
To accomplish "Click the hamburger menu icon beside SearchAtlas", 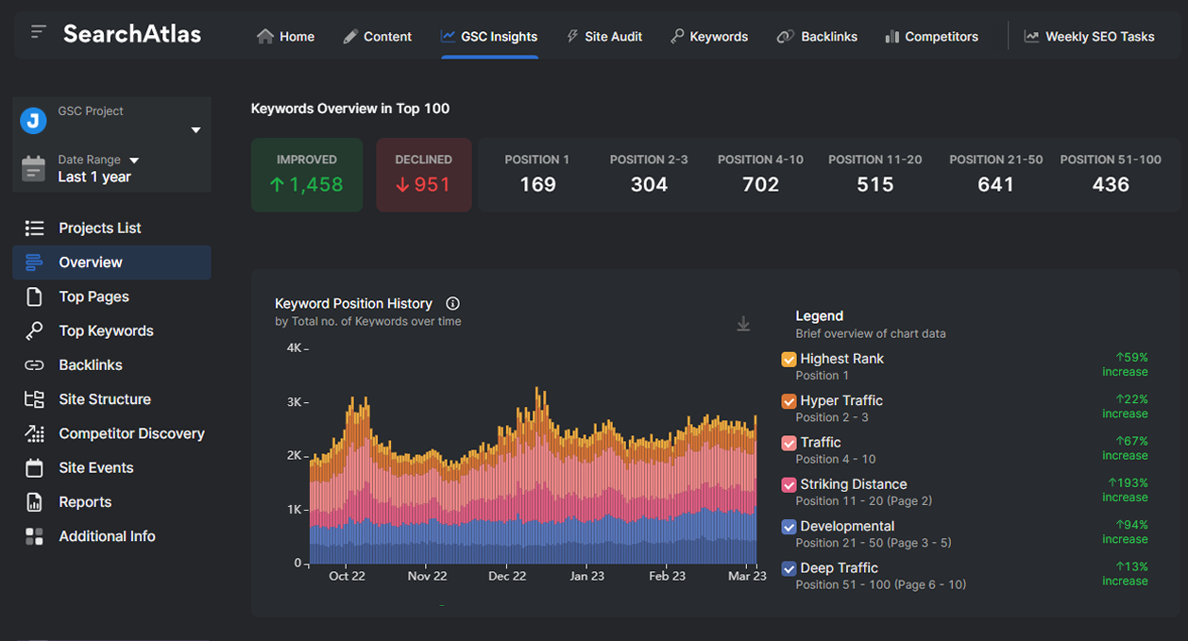I will tap(38, 33).
